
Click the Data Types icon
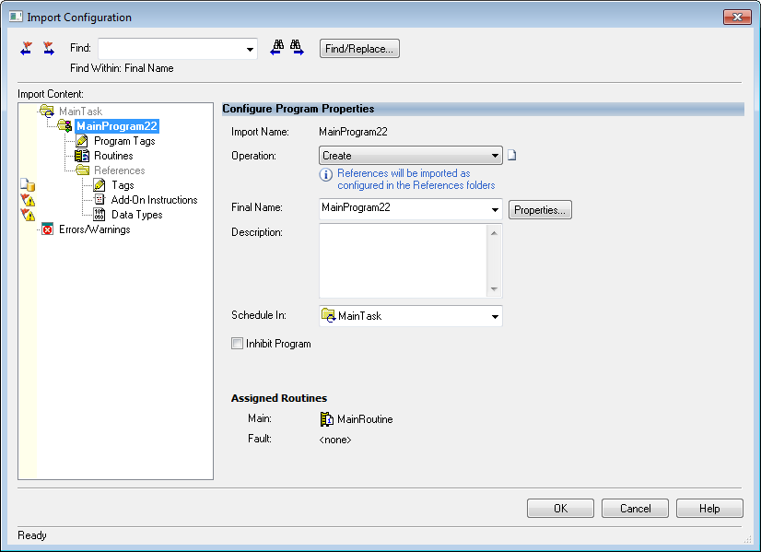[x=100, y=215]
